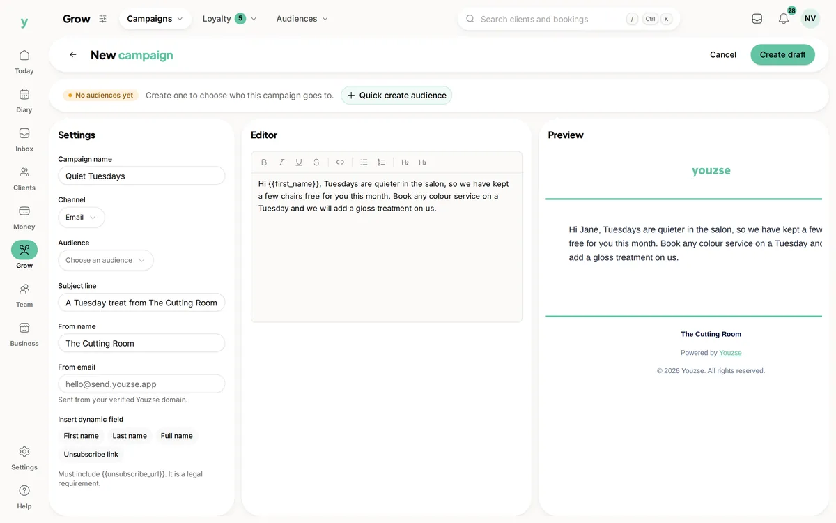Viewport: 836px width, 523px height.
Task: Apply Heading 3 style in the editor
Action: 422,162
